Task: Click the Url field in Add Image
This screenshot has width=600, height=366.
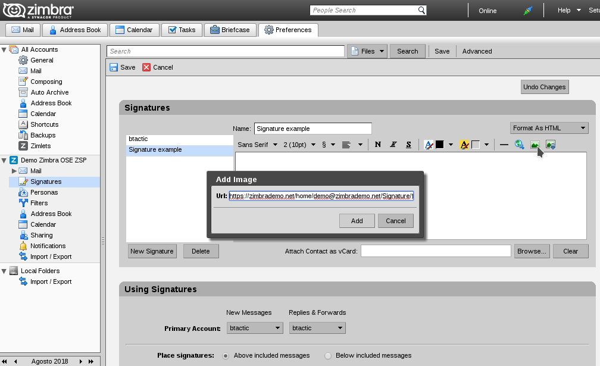Action: click(x=321, y=196)
